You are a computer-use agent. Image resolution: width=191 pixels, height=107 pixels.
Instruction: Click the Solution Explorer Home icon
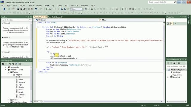[x=174, y=63]
